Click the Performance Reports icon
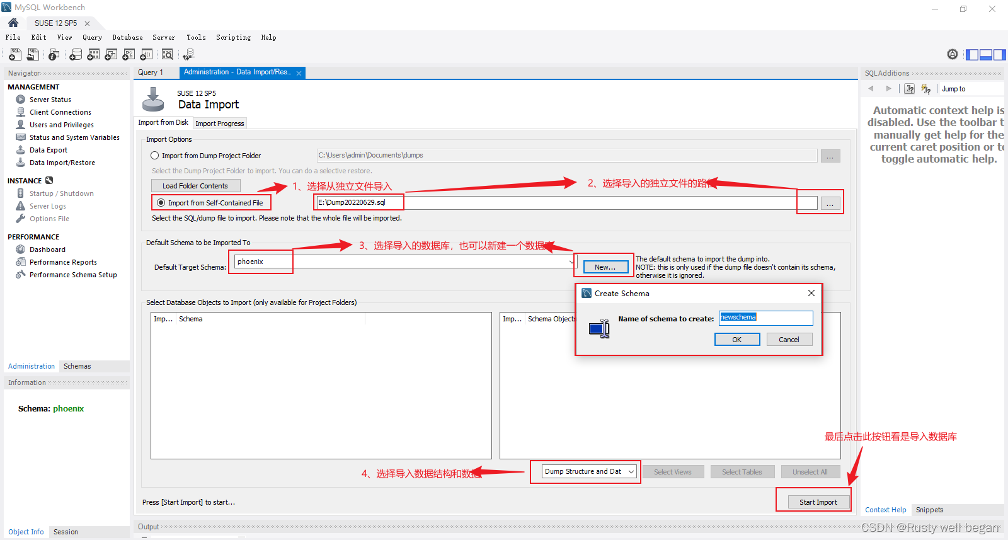Viewport: 1008px width, 540px height. pos(21,262)
